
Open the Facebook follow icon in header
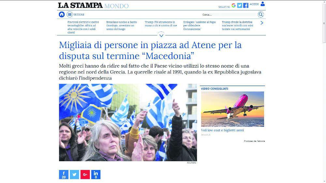pyautogui.click(x=246, y=6)
